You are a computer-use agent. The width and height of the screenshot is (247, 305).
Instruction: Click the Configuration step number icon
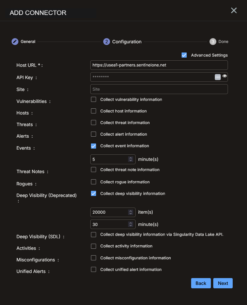pyautogui.click(x=107, y=42)
